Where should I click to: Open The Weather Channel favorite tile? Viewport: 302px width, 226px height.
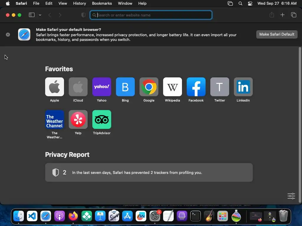[55, 119]
